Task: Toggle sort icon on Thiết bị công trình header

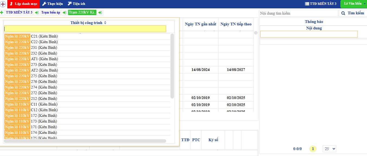Action: (x=105, y=23)
